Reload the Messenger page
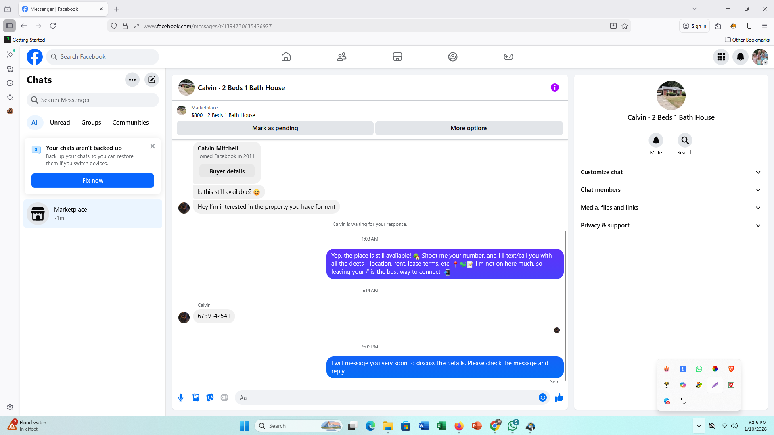 click(x=53, y=26)
